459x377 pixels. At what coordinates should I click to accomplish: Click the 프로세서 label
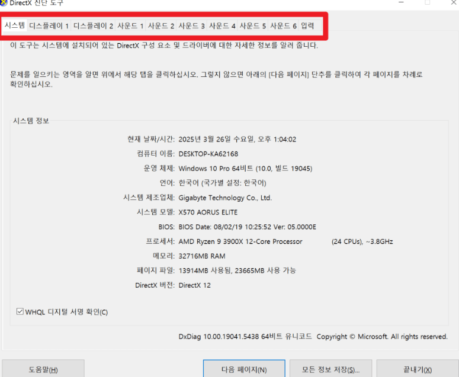160,241
